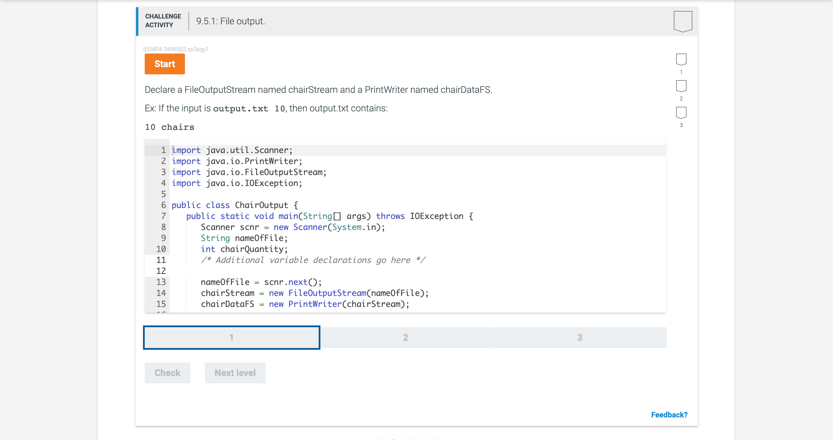Switch to challenge step tab 1
Viewport: 833px width, 440px height.
(x=231, y=337)
